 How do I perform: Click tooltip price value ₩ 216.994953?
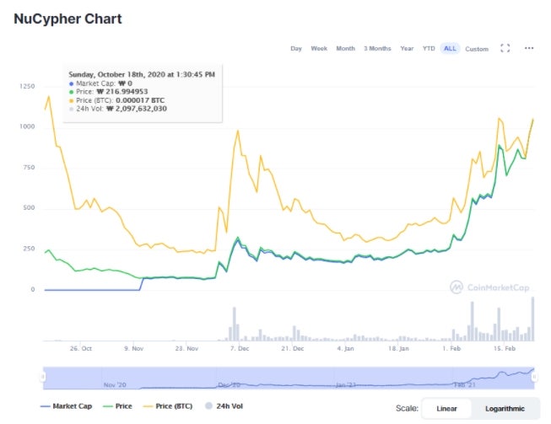tap(122, 92)
